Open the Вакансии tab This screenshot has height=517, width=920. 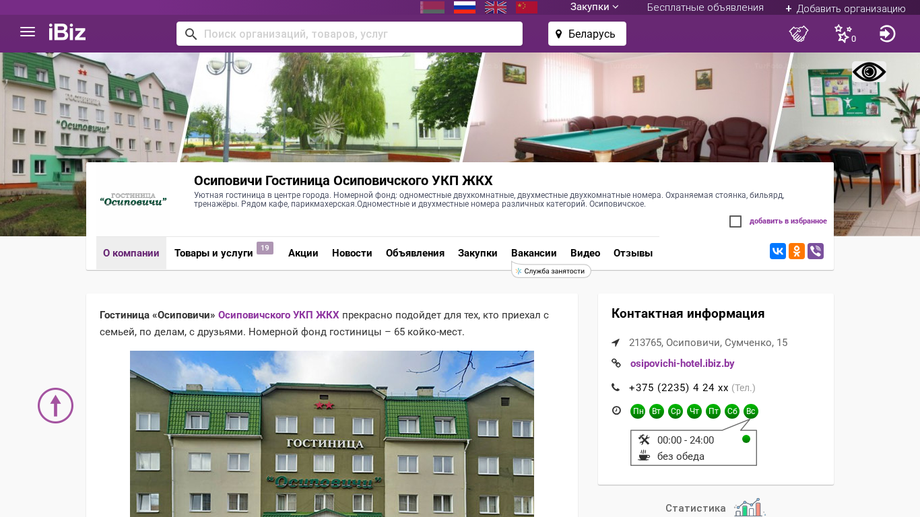click(534, 253)
